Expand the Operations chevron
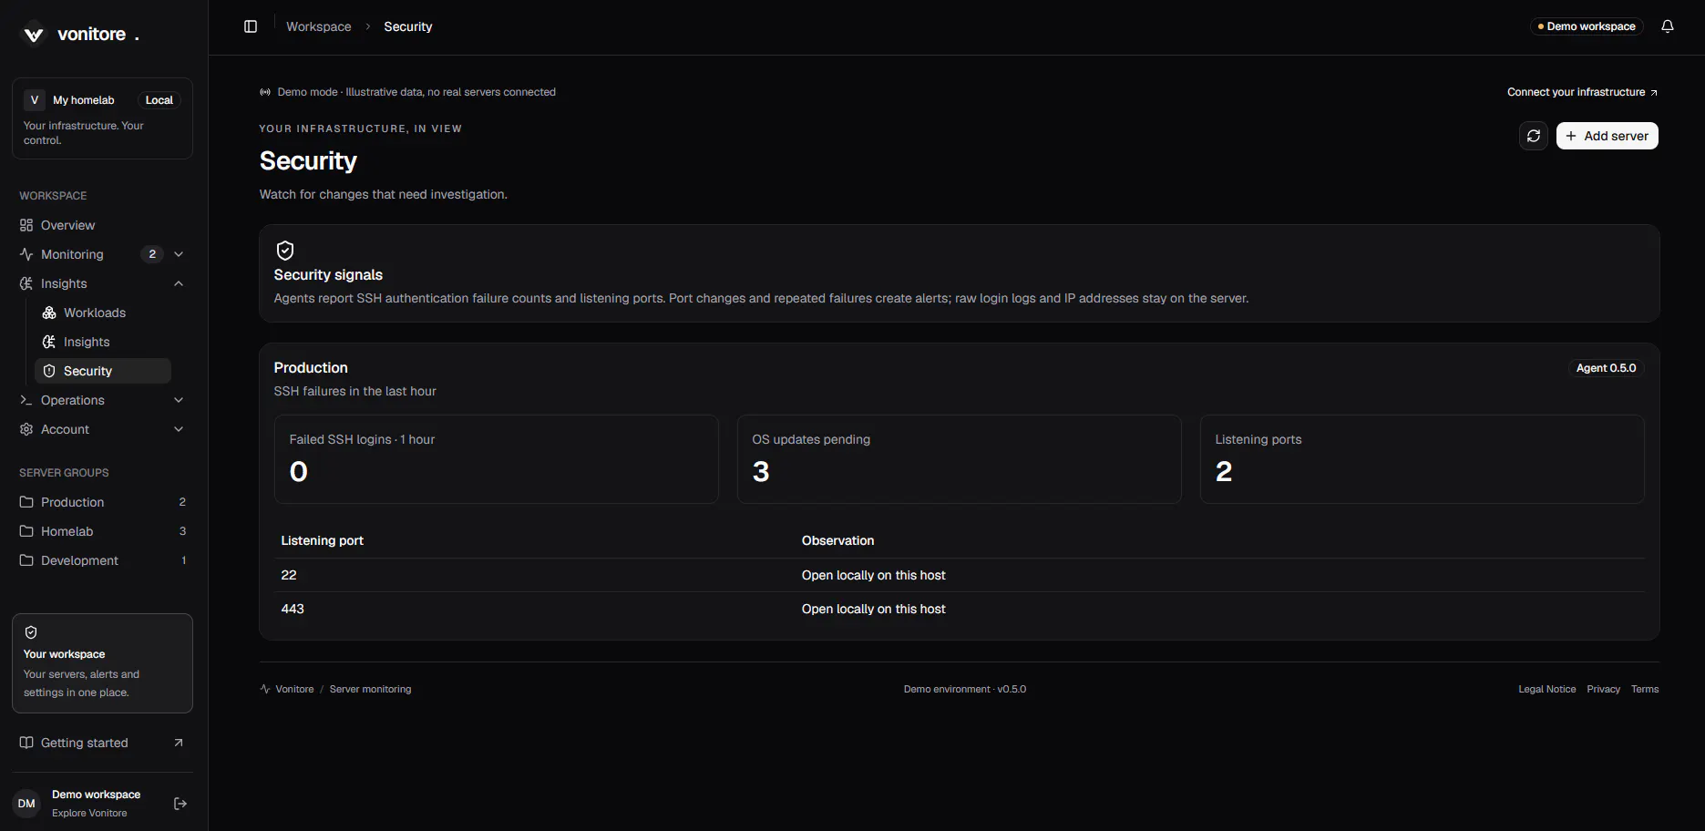The width and height of the screenshot is (1705, 831). (x=179, y=400)
